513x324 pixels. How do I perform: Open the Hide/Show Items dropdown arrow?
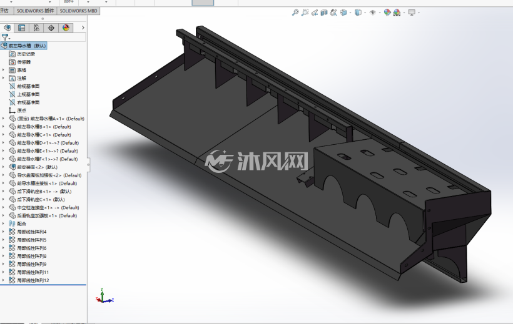[x=380, y=12]
